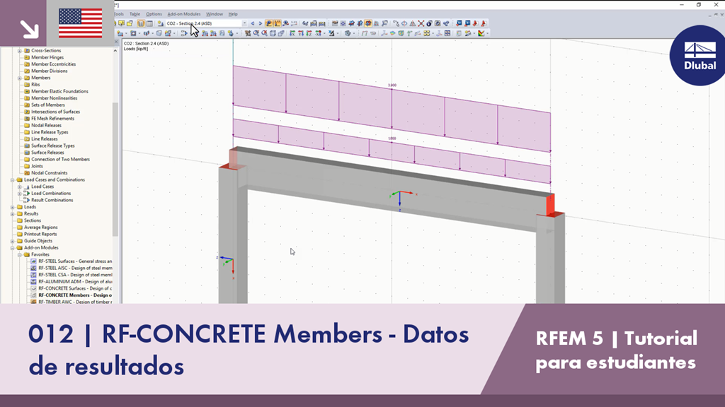Select Average Regions item
This screenshot has width=725, height=407.
[x=40, y=228]
